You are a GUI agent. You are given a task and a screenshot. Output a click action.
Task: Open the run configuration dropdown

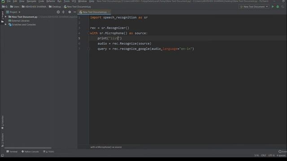254,7
